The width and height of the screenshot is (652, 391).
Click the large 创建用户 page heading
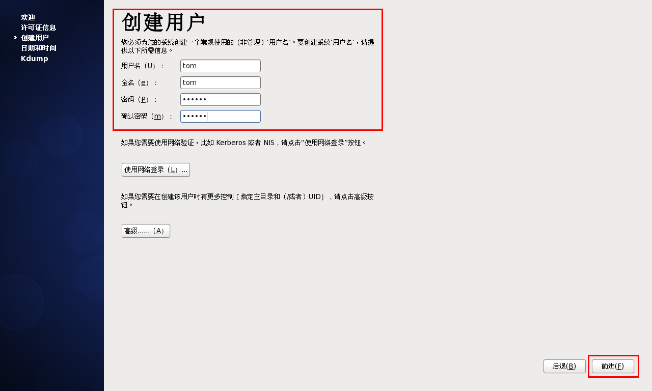164,23
